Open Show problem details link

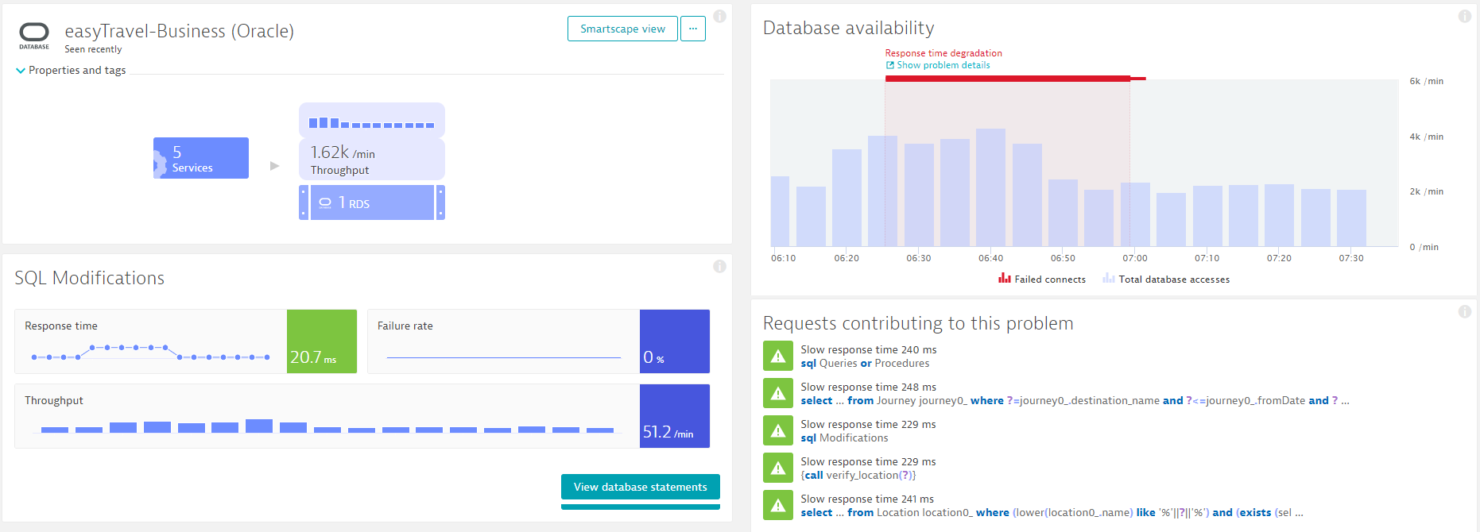[943, 65]
